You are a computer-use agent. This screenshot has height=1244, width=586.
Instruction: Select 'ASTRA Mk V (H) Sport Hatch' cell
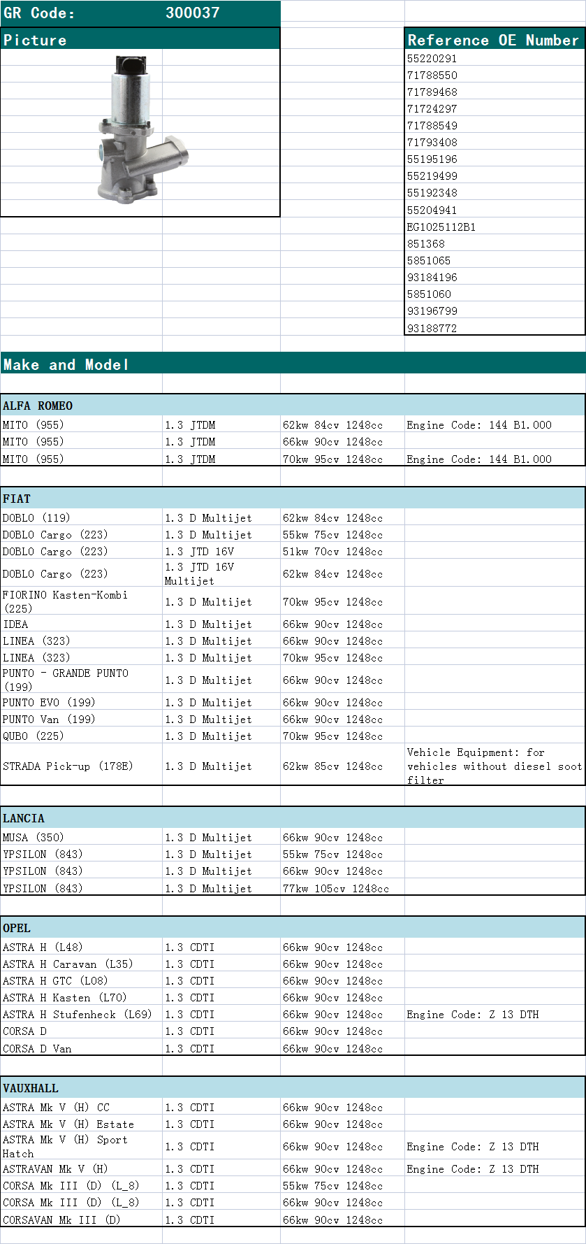[81, 1146]
